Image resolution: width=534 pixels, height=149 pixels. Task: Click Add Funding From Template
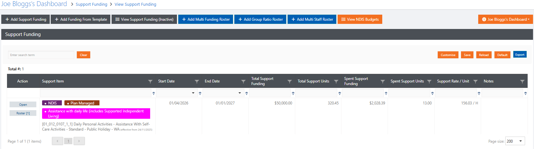81,19
